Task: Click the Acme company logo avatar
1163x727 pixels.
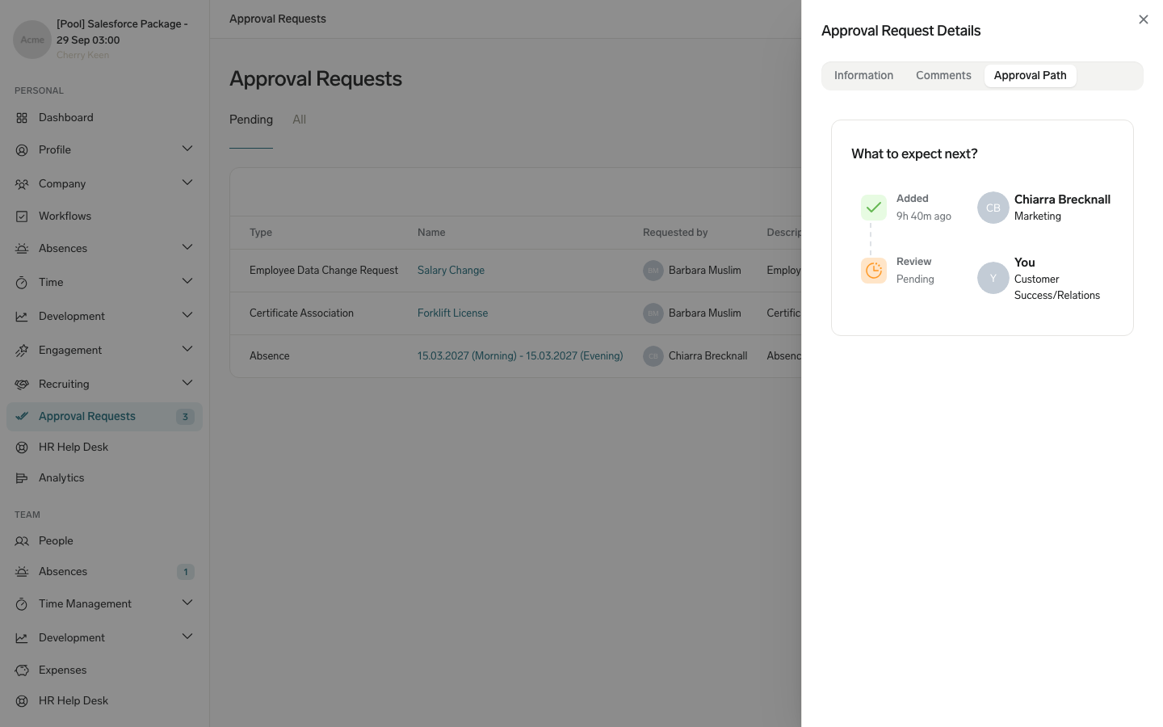Action: (x=32, y=40)
